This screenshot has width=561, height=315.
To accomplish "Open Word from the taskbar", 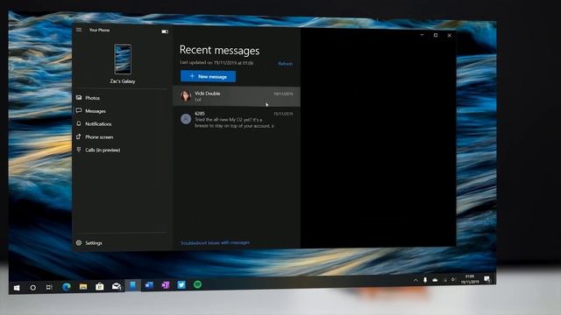I will 149,285.
